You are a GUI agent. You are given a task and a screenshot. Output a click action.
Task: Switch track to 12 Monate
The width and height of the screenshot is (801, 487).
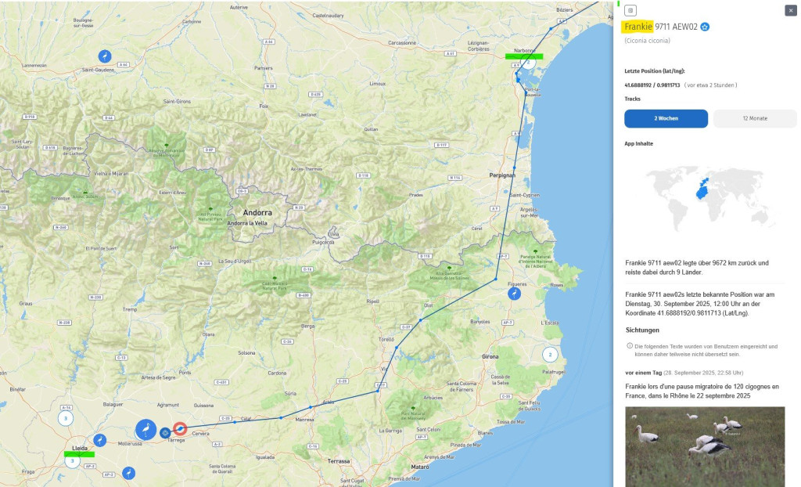[755, 118]
